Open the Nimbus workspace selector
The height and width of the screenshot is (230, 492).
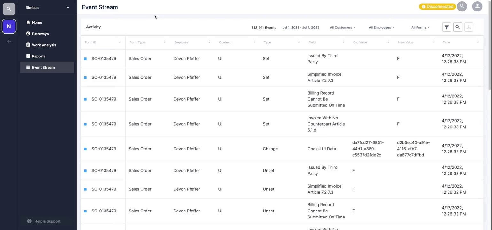[47, 8]
